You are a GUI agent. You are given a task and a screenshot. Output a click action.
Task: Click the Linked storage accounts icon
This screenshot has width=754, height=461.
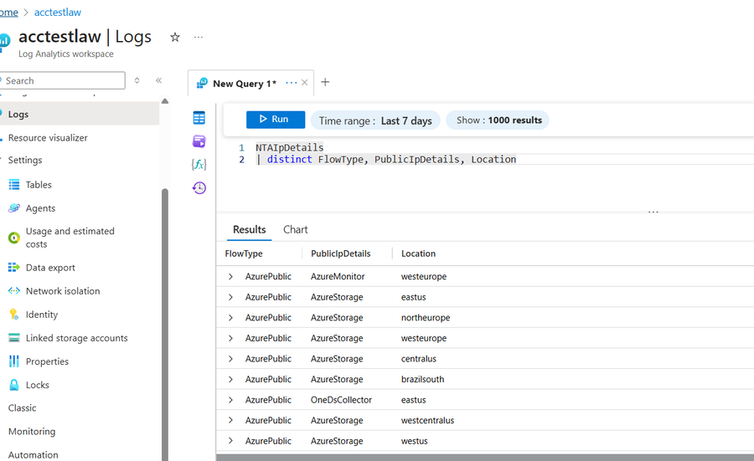14,337
